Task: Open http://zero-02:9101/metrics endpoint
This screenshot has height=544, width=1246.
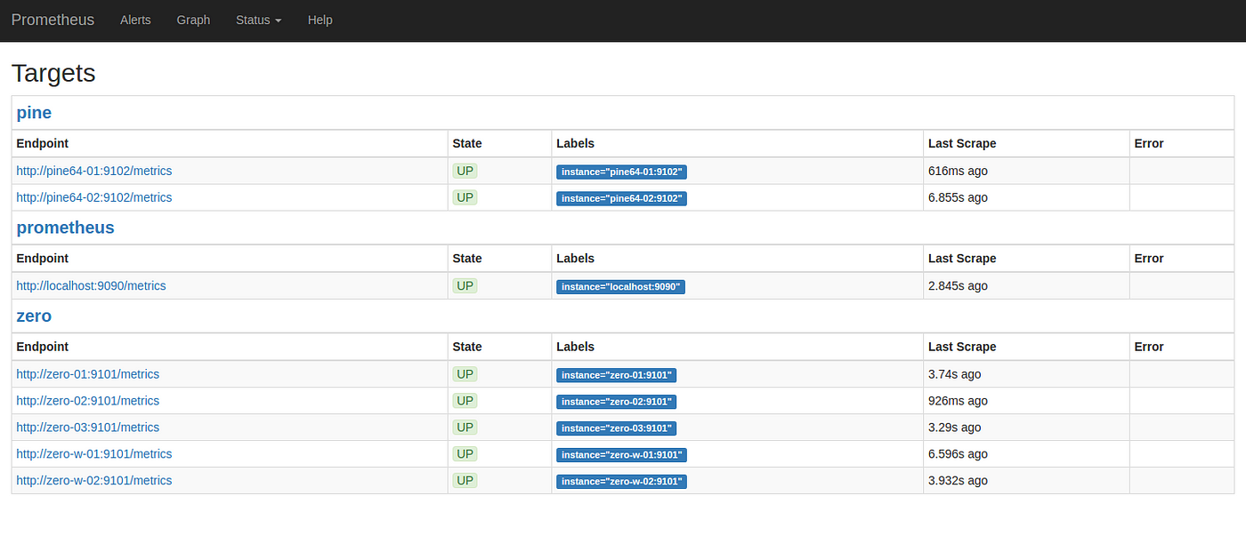Action: click(88, 401)
